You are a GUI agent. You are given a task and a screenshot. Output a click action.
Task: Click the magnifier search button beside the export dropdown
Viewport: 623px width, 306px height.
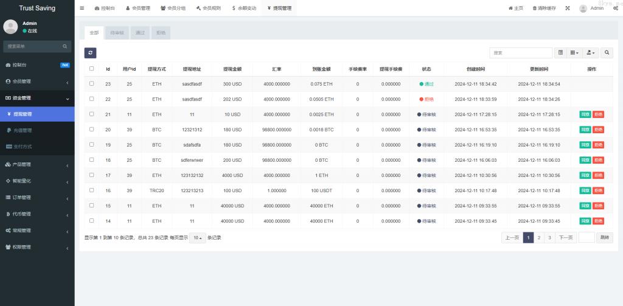607,53
